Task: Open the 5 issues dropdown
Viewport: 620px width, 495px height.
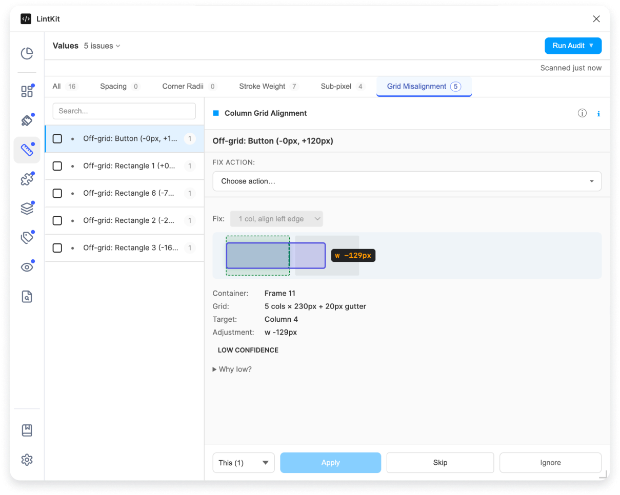Action: [x=102, y=46]
